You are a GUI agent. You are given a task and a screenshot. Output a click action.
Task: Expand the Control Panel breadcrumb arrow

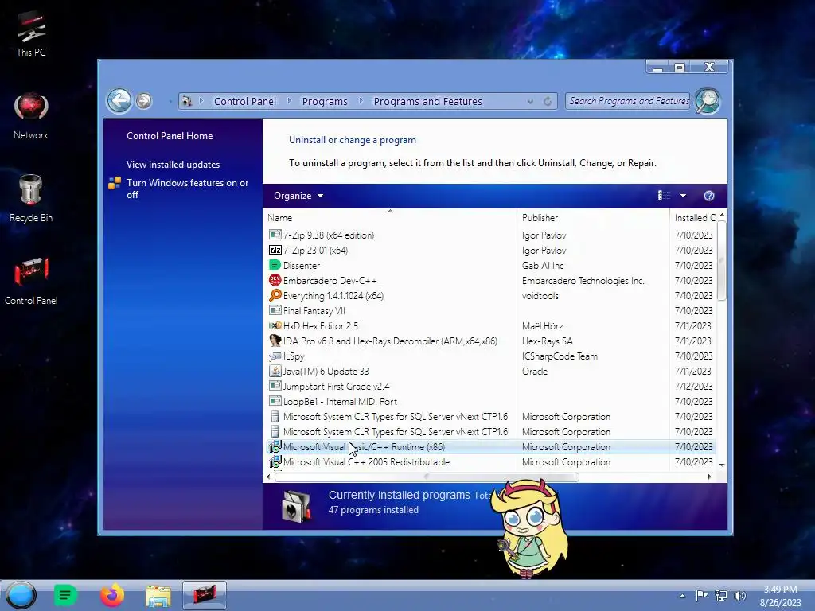coord(289,101)
